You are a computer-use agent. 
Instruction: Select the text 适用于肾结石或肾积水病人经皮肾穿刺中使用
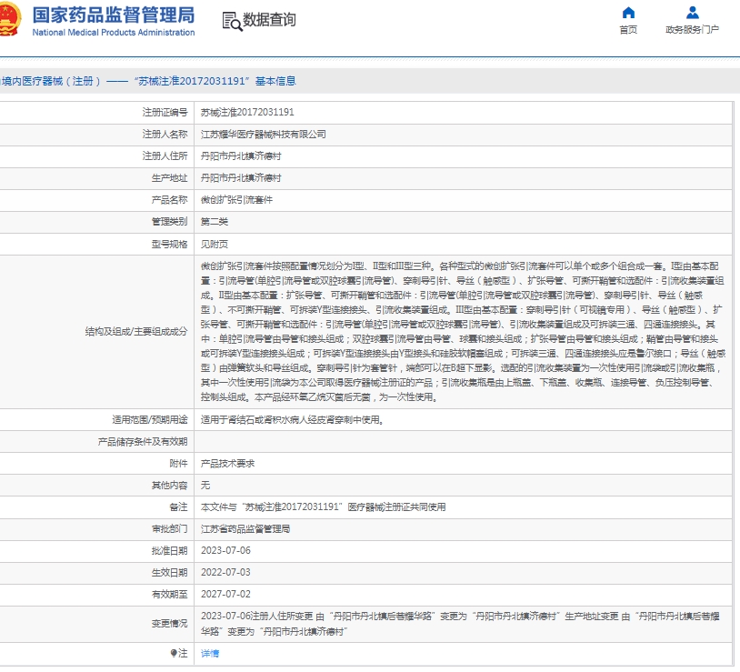(x=292, y=419)
